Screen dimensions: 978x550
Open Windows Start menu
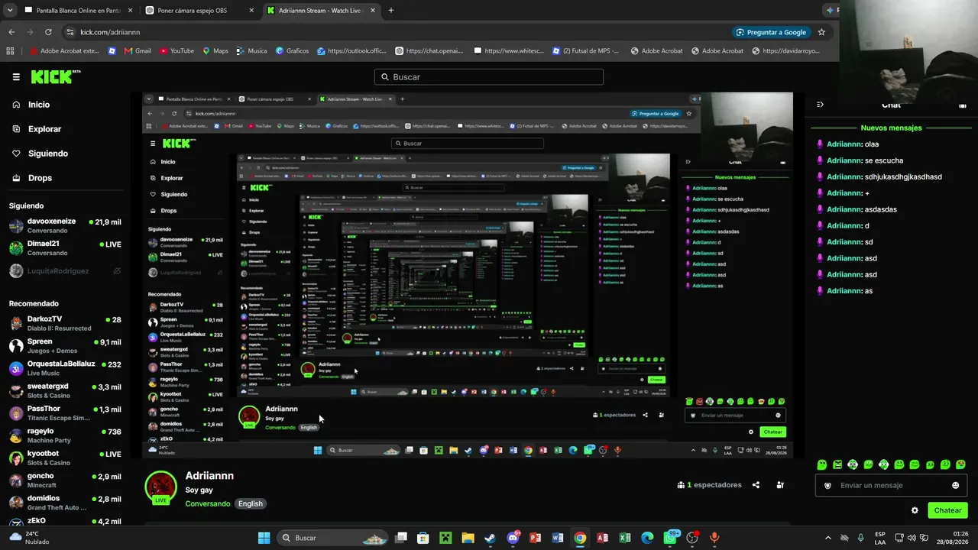[x=264, y=538]
